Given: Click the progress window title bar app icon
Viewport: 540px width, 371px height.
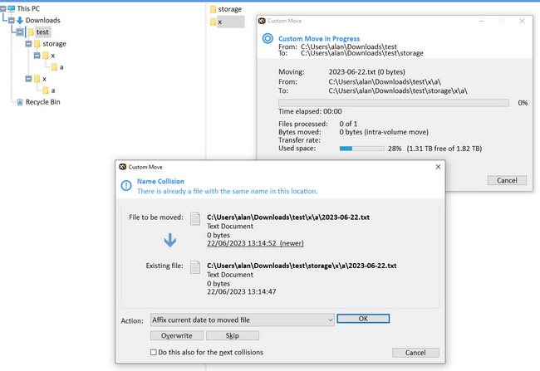Looking at the screenshot, I should click(262, 21).
